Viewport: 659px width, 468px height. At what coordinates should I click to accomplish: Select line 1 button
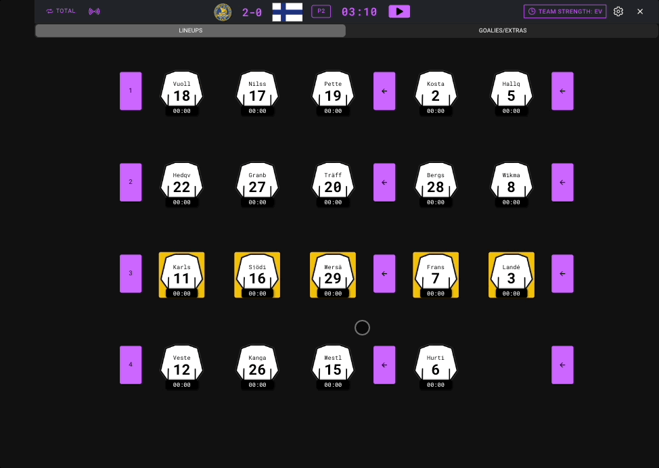pyautogui.click(x=131, y=91)
